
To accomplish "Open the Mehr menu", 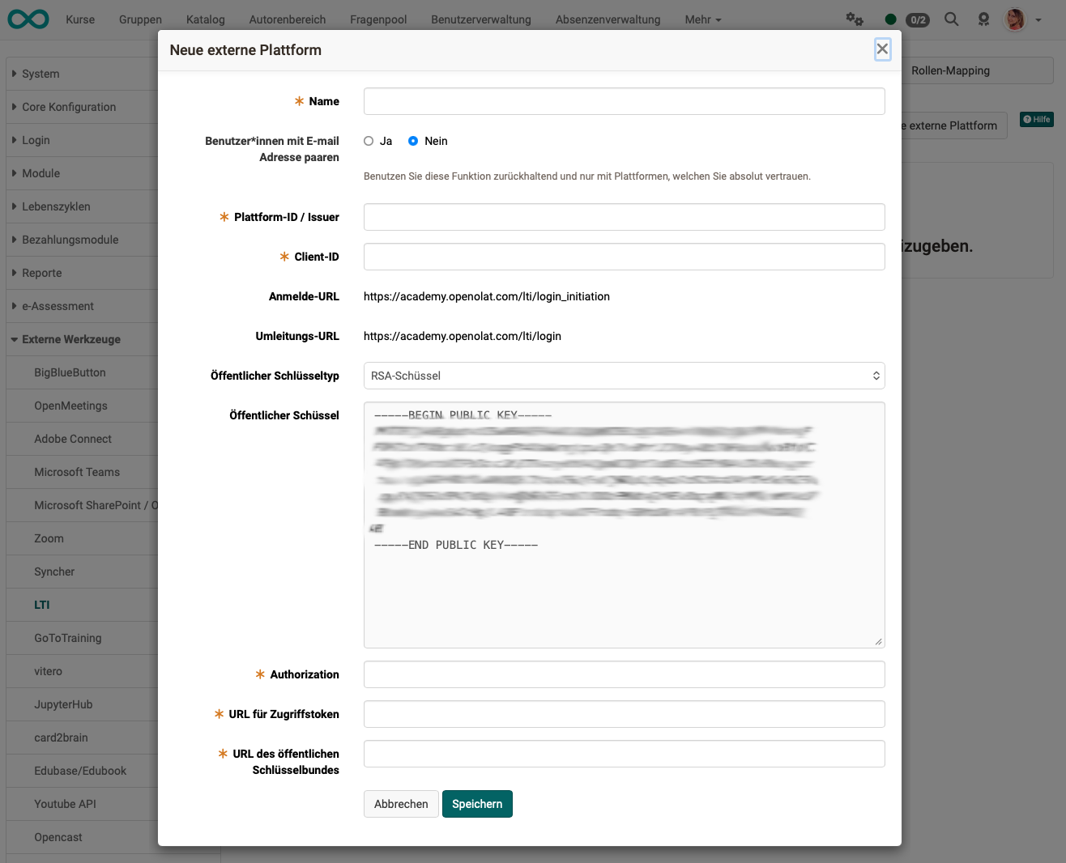I will point(701,19).
